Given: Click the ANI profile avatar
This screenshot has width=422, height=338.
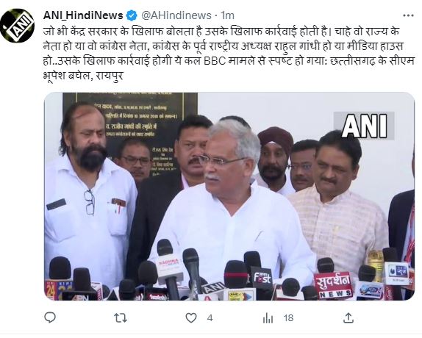Looking at the screenshot, I should coord(17,26).
